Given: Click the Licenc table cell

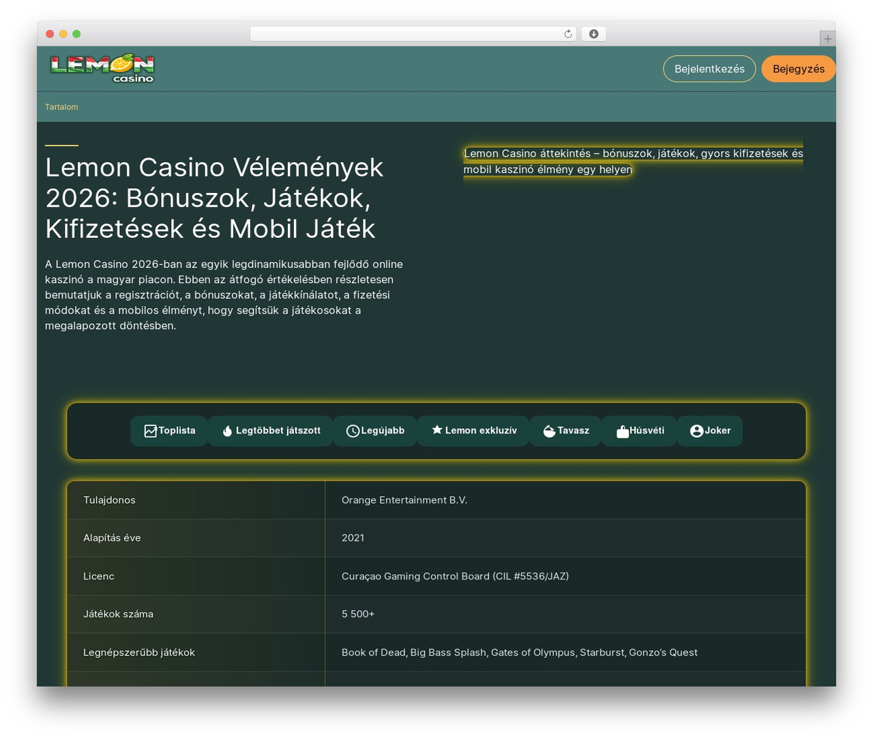Looking at the screenshot, I should point(196,576).
